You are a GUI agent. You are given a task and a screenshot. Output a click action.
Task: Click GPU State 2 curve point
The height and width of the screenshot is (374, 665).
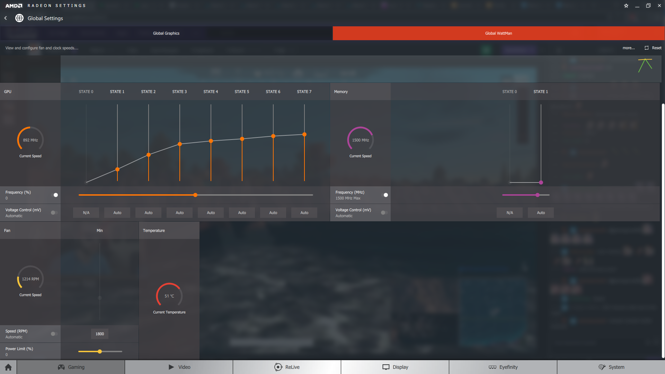(149, 155)
